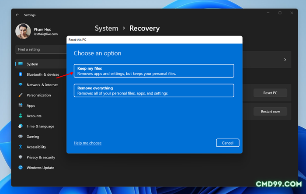
Task: Click the System breadcrumb link
Action: 107,28
